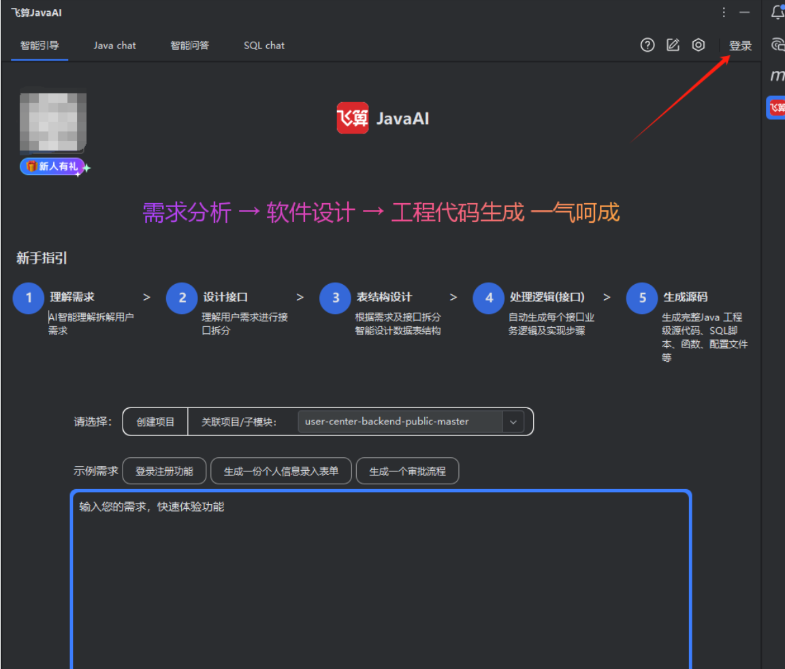The width and height of the screenshot is (785, 669).
Task: Click the 创建项目 button
Action: pos(155,422)
